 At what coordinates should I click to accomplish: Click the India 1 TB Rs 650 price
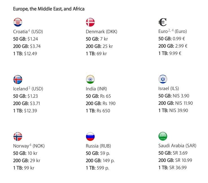tap(98, 111)
